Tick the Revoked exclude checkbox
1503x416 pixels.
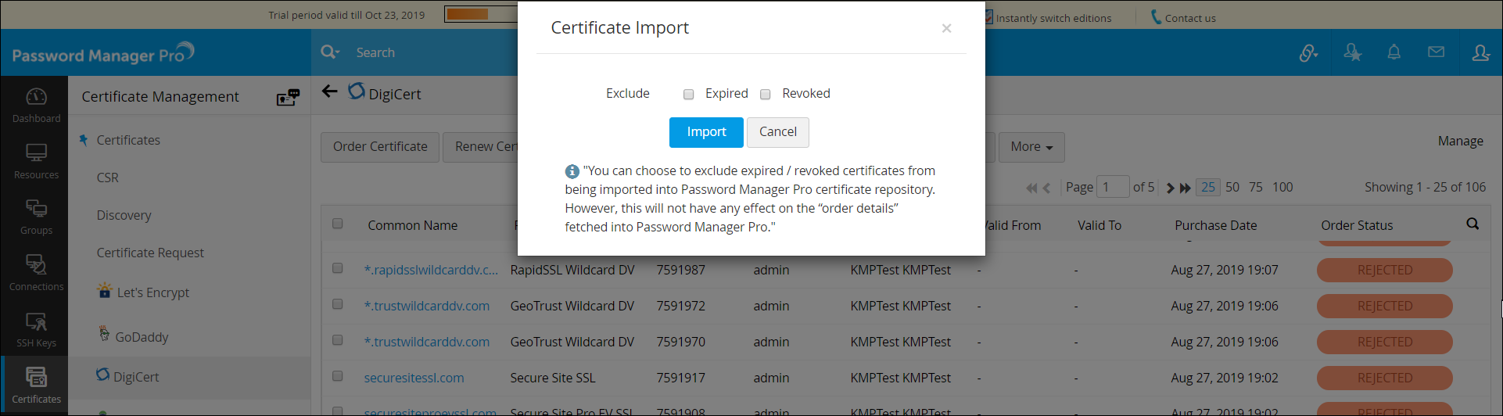coord(766,94)
